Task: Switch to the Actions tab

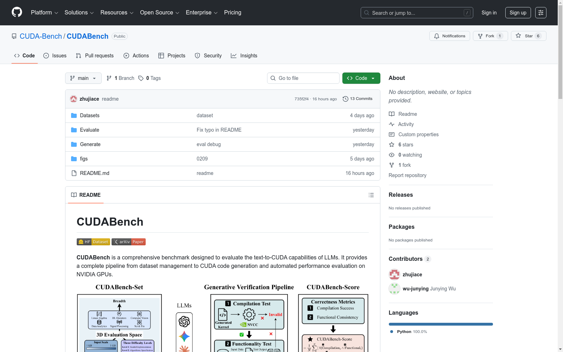Action: point(136,56)
